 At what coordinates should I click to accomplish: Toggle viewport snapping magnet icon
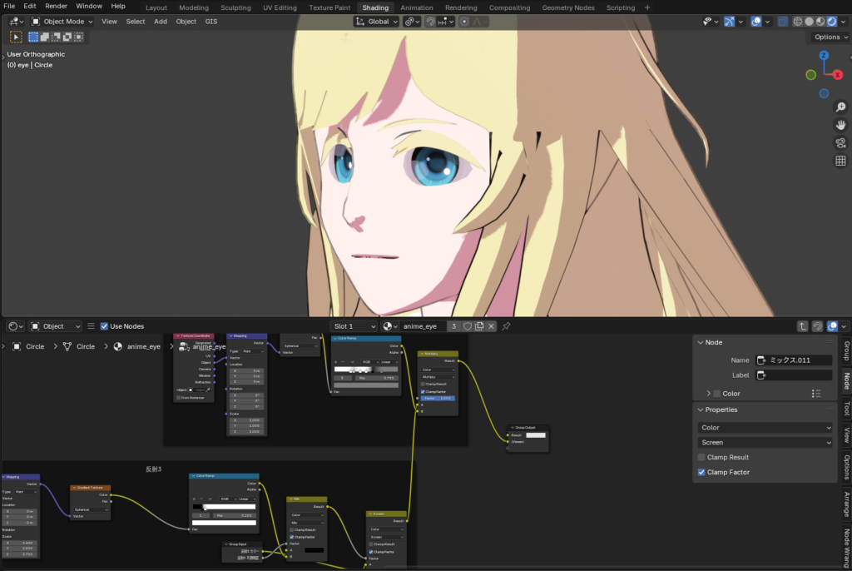coord(430,22)
